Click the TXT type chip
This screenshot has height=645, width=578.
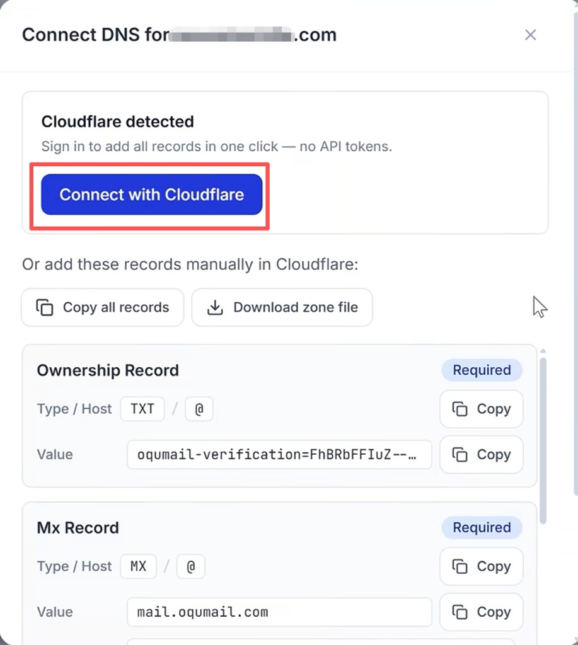click(x=142, y=409)
